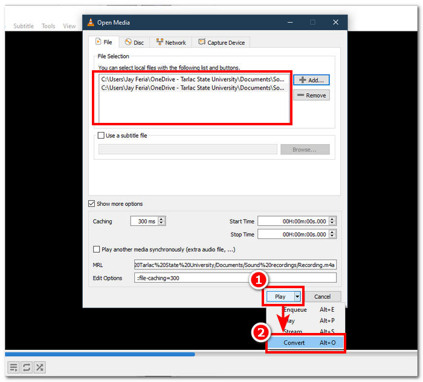The width and height of the screenshot is (423, 382).
Task: Decrease the Caching value with down arrow
Action: click(161, 223)
